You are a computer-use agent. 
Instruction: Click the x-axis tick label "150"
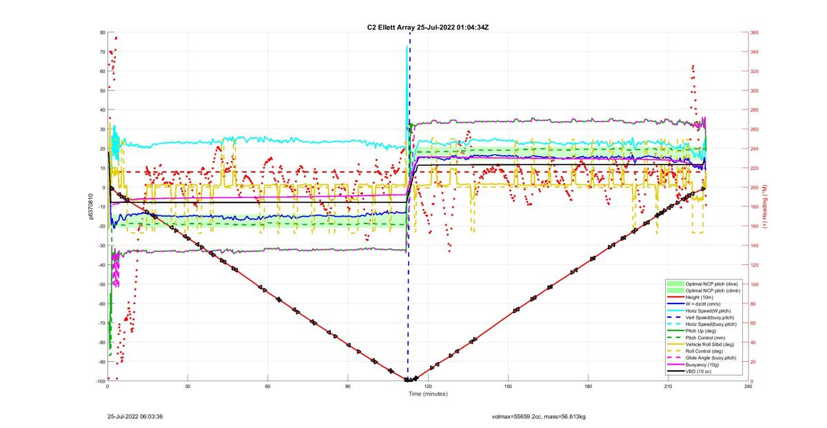pyautogui.click(x=508, y=387)
